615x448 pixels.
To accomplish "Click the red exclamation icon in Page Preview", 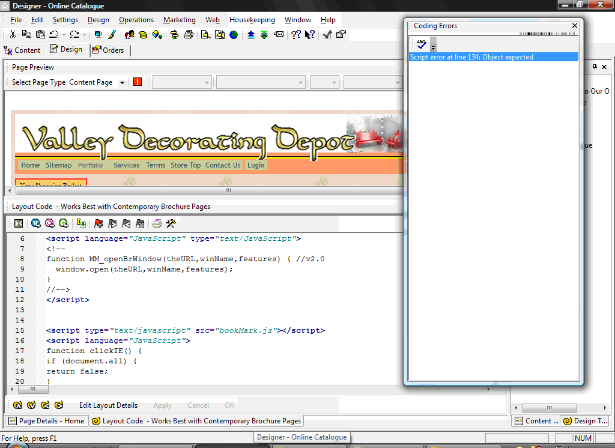I will (138, 82).
